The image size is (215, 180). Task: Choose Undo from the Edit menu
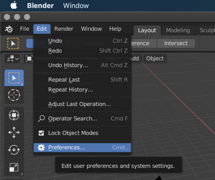[82, 41]
